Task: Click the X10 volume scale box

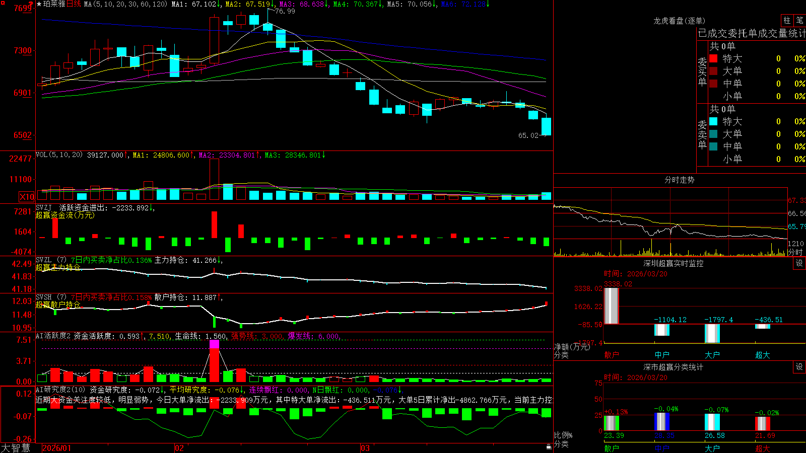Action: (27, 197)
